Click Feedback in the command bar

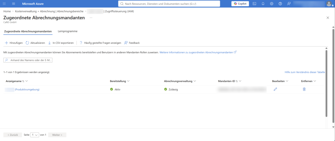point(132,43)
